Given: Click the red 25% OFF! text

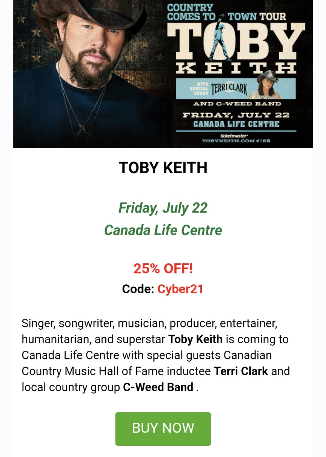Looking at the screenshot, I should click(x=163, y=269).
